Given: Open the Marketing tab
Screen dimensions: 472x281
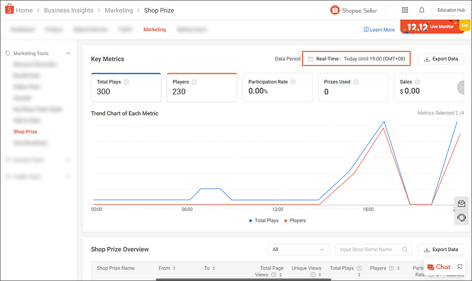Looking at the screenshot, I should click(154, 29).
